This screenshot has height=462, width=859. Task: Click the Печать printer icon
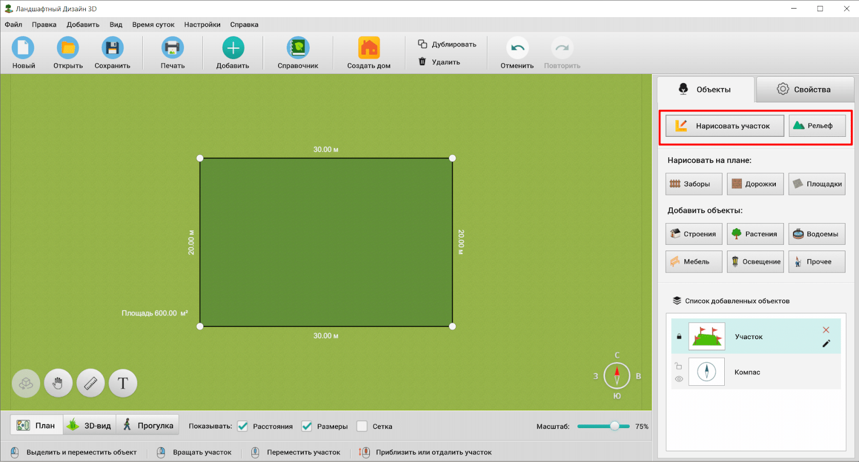[x=172, y=48]
